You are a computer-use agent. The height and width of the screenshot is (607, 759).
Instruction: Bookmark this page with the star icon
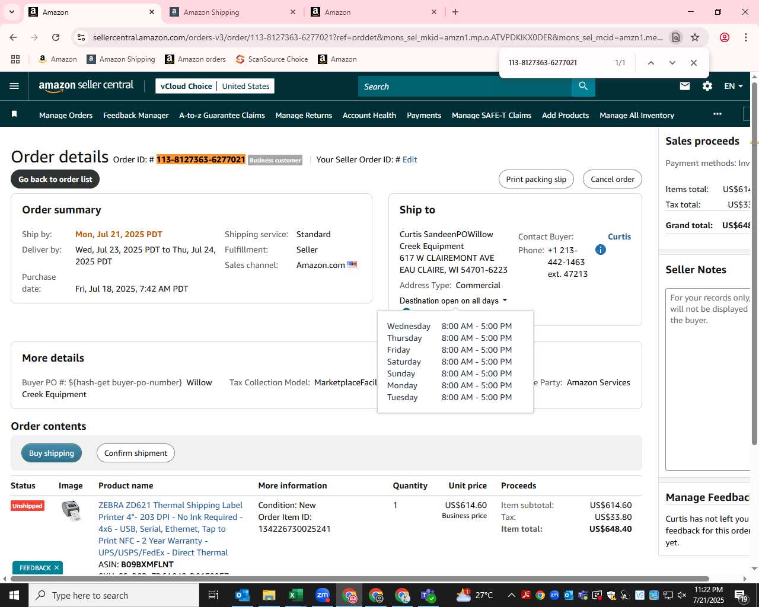pyautogui.click(x=695, y=37)
